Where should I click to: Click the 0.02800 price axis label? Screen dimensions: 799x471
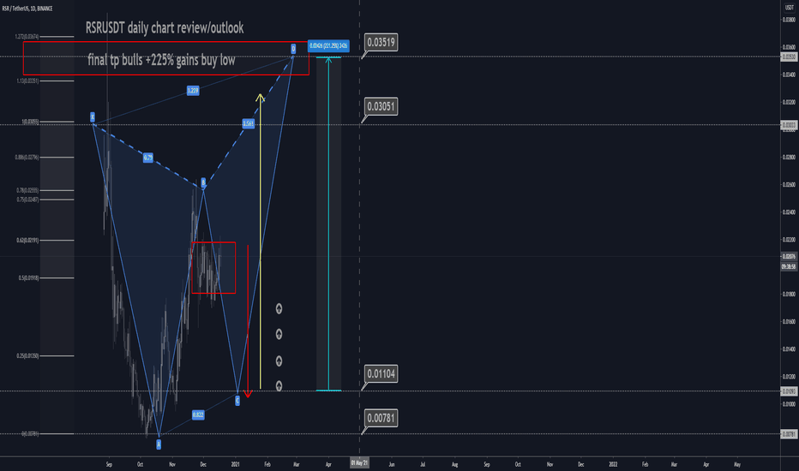[789, 158]
